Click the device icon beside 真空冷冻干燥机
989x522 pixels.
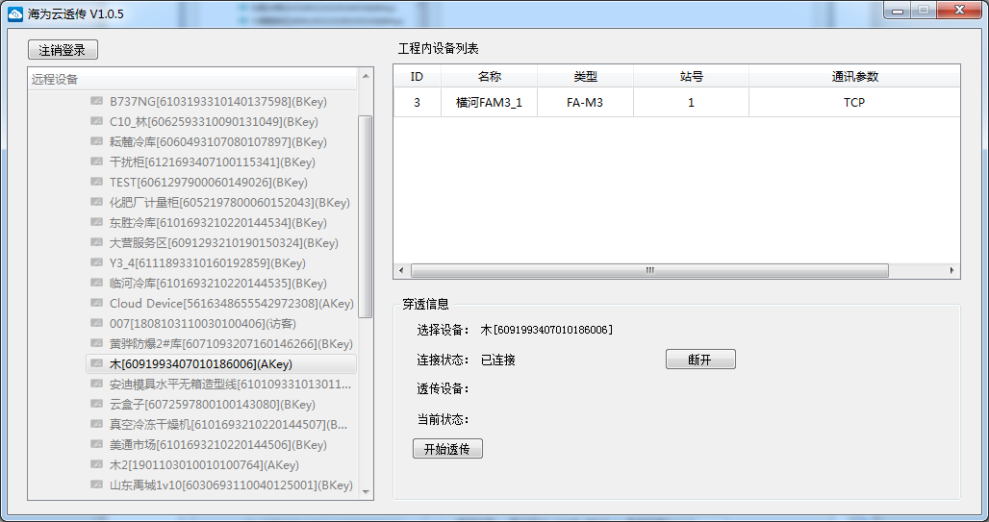click(96, 424)
